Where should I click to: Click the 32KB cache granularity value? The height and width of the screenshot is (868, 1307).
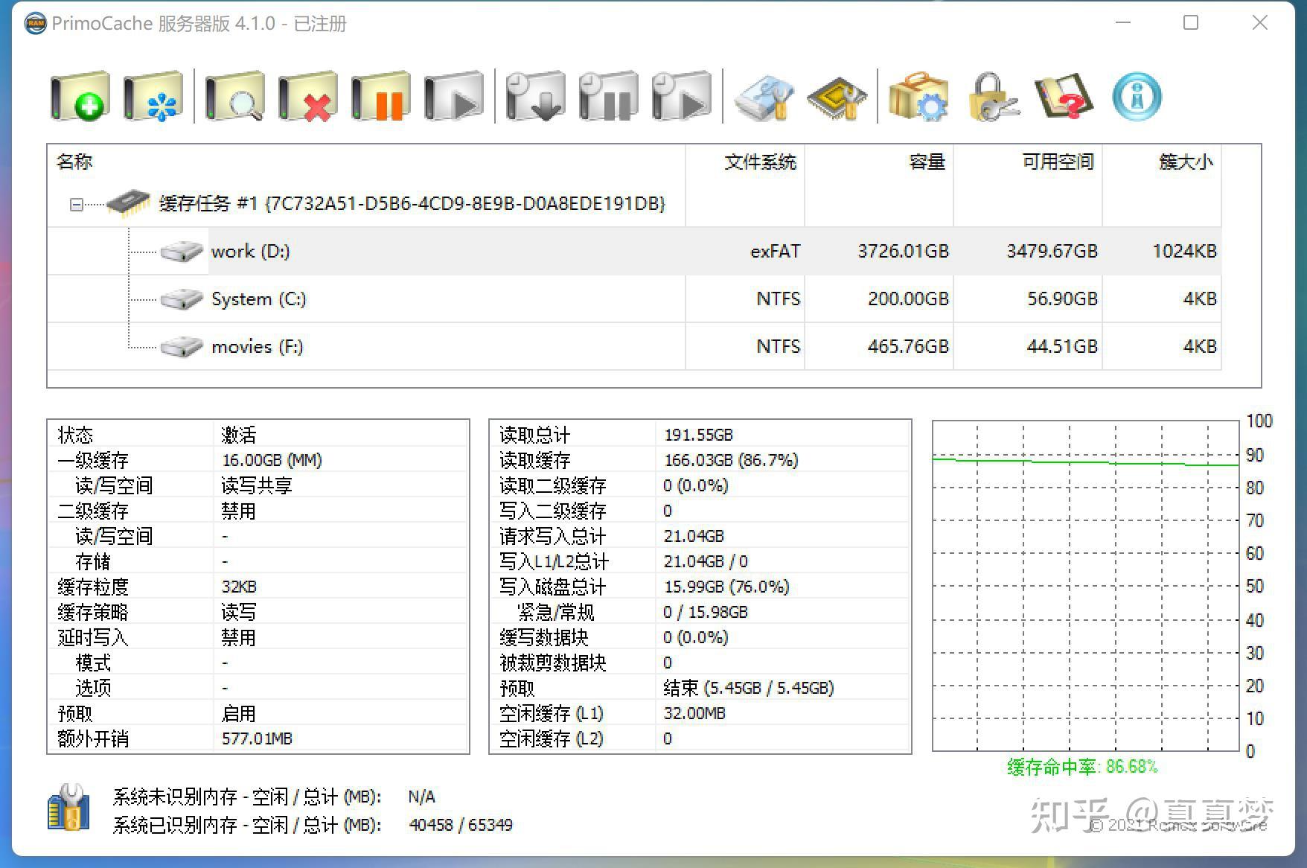(x=239, y=587)
